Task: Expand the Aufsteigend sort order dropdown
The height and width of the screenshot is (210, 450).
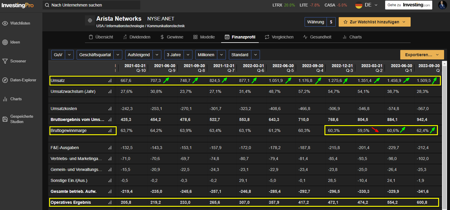Action: pyautogui.click(x=143, y=55)
